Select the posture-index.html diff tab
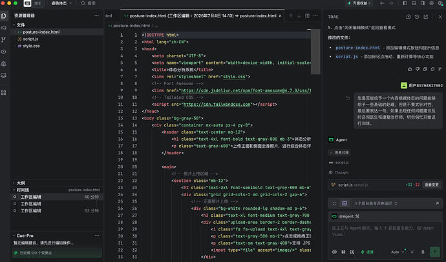 click(203, 16)
